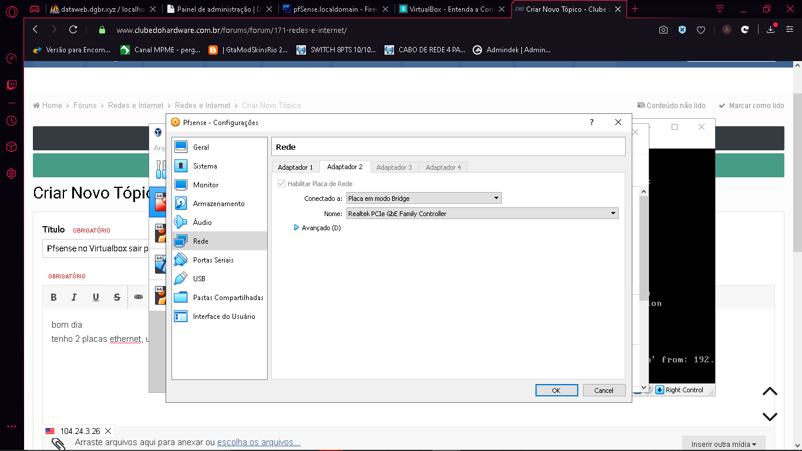The height and width of the screenshot is (451, 802).
Task: Go to Home breadcrumb link
Action: (x=48, y=106)
